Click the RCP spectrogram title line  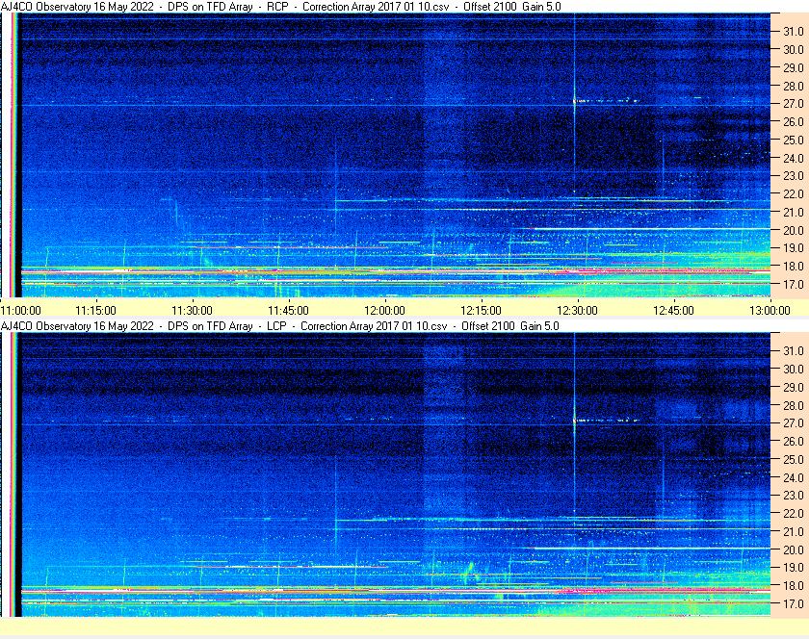point(280,7)
